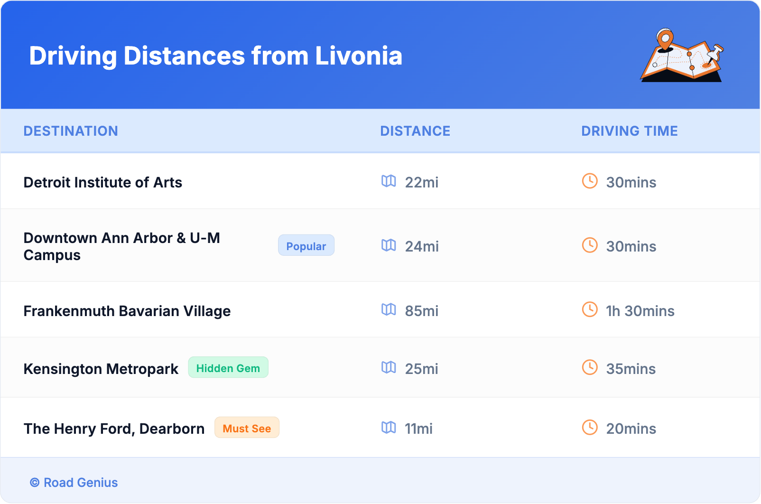This screenshot has width=761, height=504.
Task: Click map icon next to 85mi
Action: click(x=389, y=310)
